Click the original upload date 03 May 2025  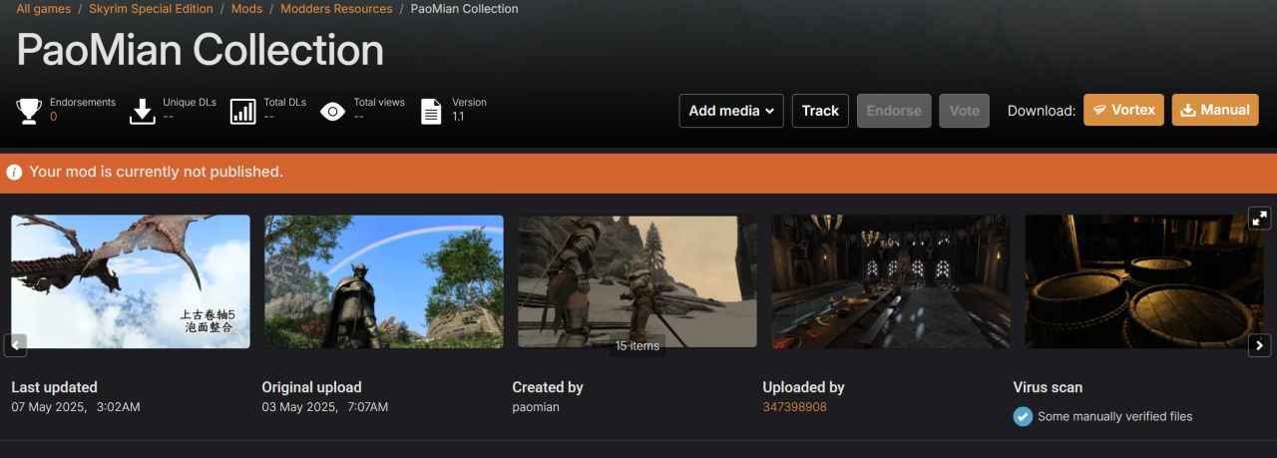(x=325, y=407)
